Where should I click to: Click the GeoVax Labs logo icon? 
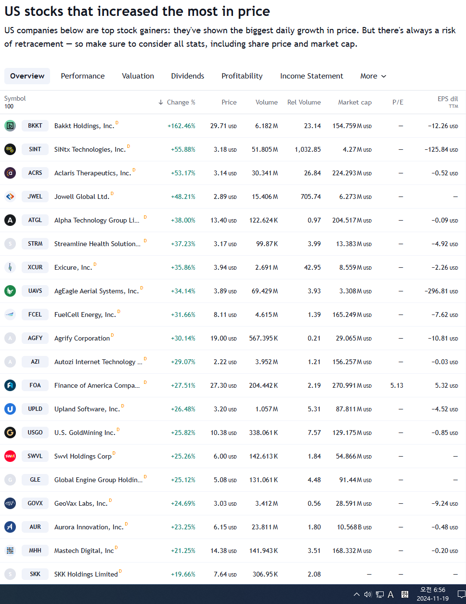(10, 503)
